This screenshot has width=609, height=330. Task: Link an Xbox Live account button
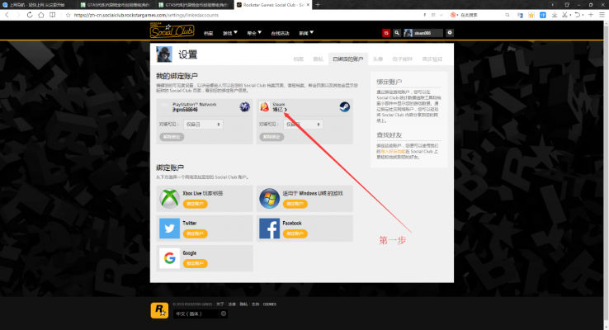(196, 204)
